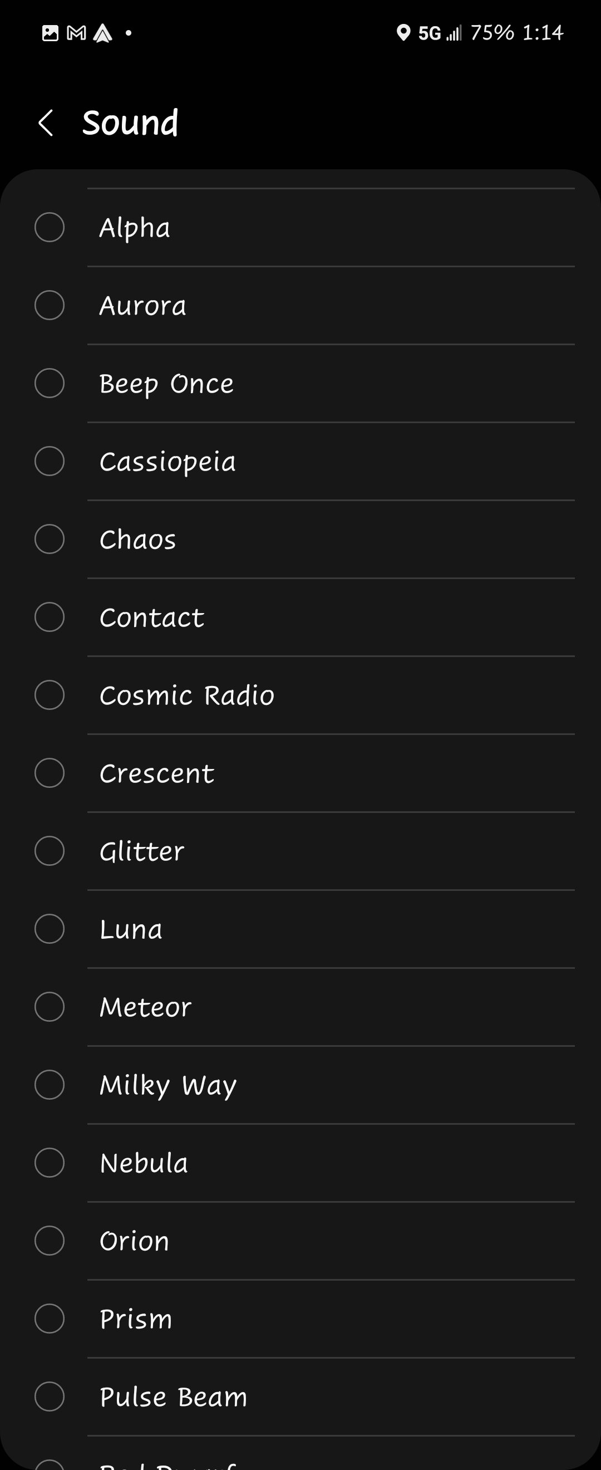
Task: Go back using the arrow icon
Action: [x=46, y=122]
